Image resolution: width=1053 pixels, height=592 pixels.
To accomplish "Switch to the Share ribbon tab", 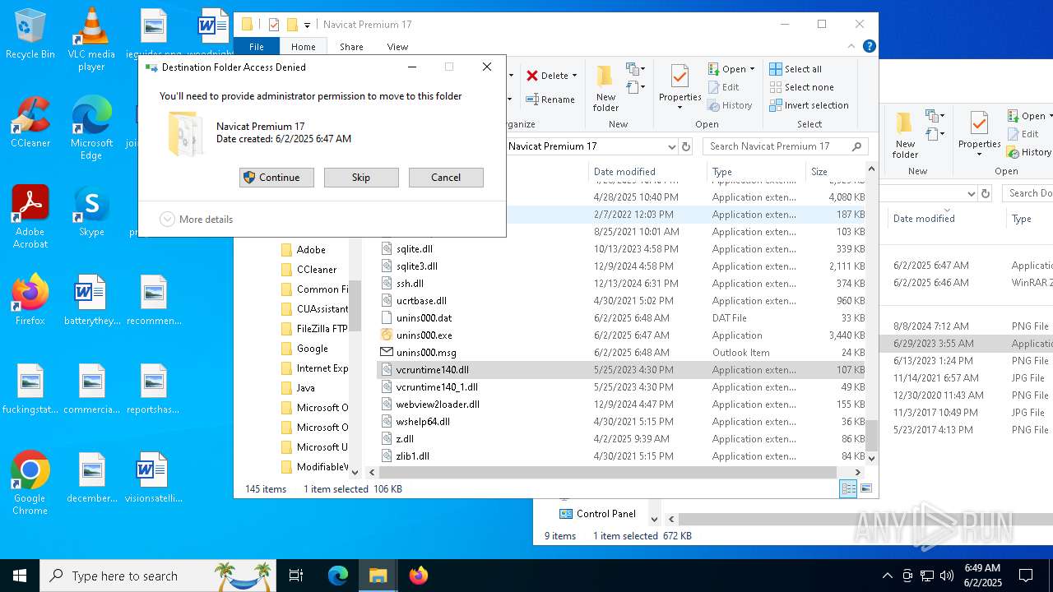I will [x=351, y=47].
